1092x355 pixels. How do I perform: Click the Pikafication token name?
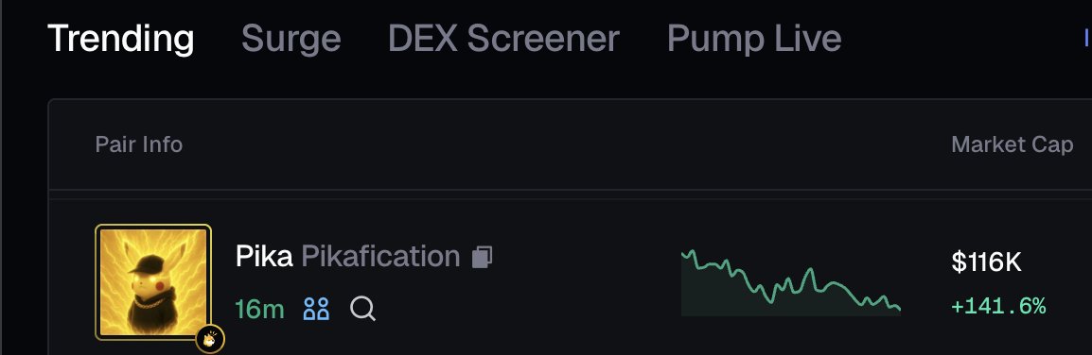coord(380,257)
